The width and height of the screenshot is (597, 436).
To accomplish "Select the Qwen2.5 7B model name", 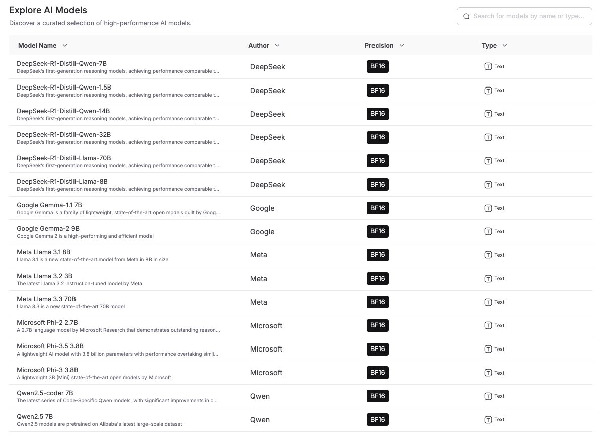I will [35, 416].
